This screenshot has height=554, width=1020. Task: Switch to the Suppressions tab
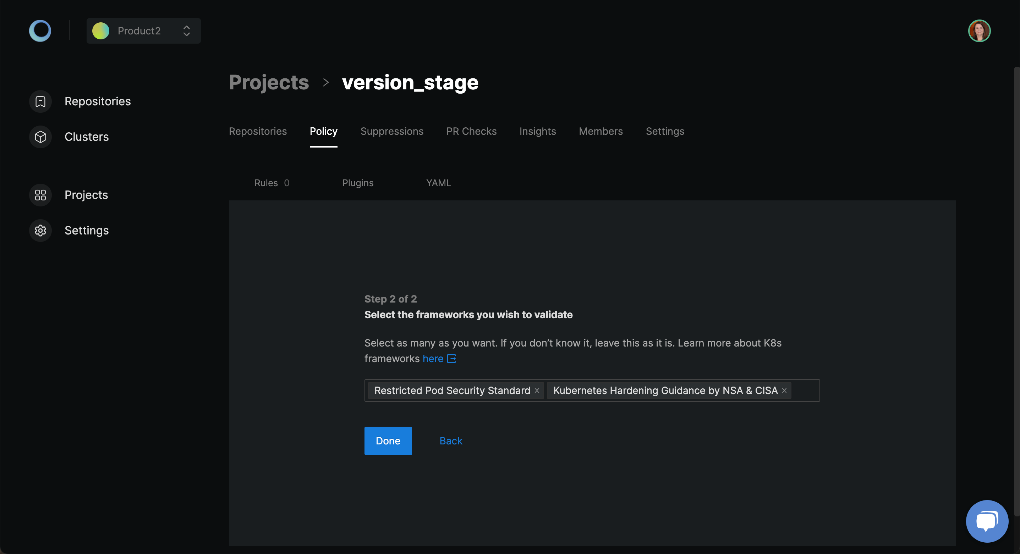tap(392, 131)
